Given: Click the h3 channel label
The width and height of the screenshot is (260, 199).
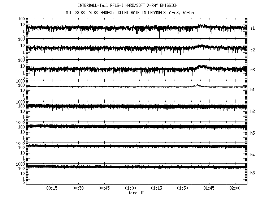Looking at the screenshot, I should pos(252,133).
